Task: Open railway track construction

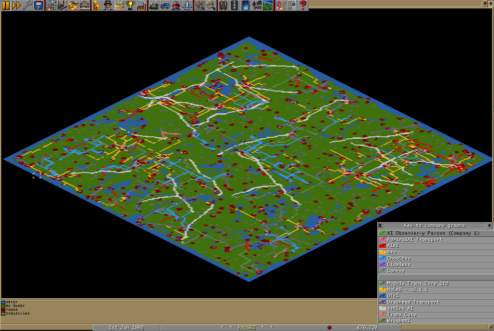Action: 223,5
